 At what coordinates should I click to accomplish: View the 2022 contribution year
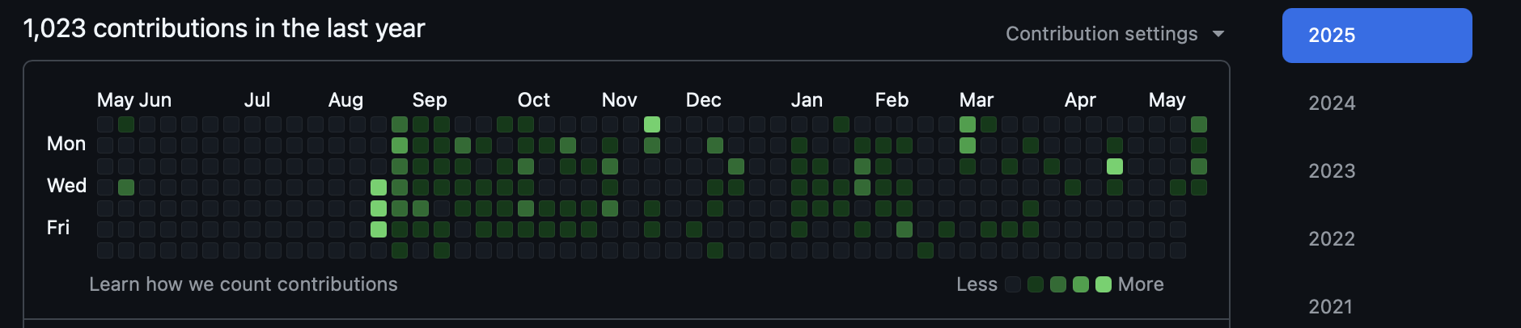click(1332, 239)
